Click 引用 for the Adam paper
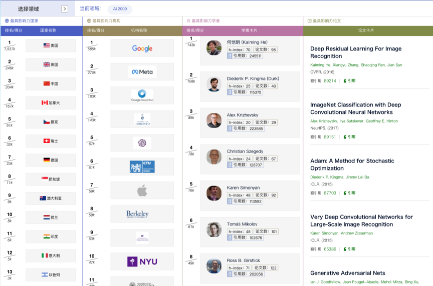Image resolution: width=433 pixels, height=286 pixels. click(350, 193)
